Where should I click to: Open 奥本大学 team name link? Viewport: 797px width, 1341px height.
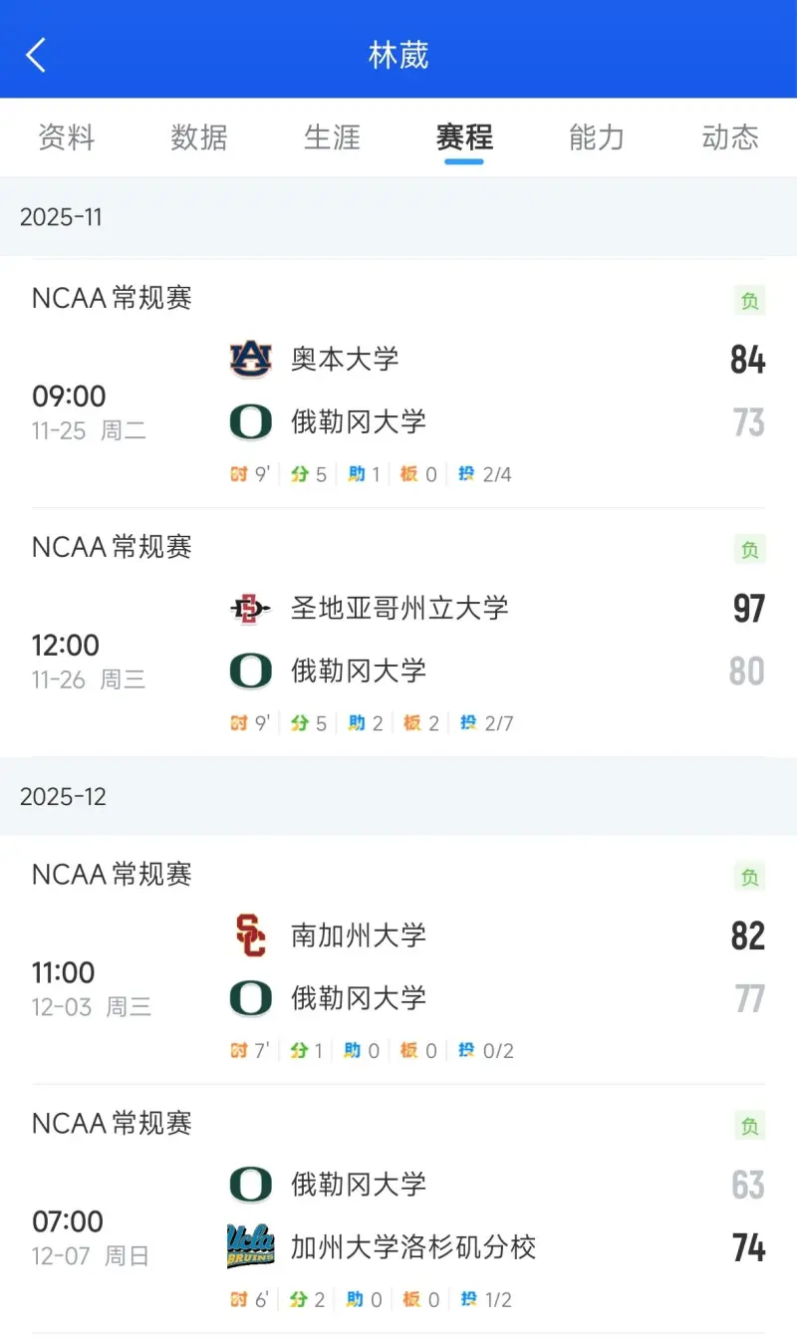[345, 359]
